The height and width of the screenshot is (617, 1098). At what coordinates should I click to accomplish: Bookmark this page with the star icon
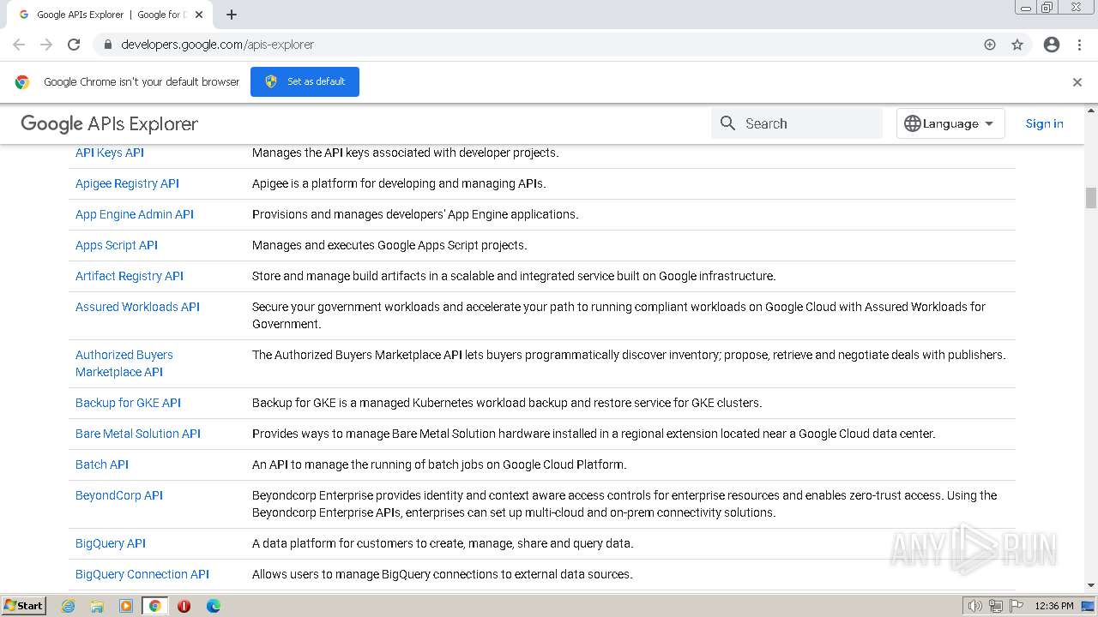pos(1017,45)
